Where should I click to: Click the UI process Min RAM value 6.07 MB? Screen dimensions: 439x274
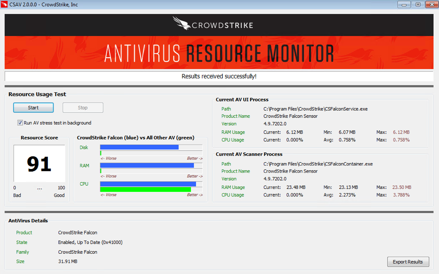[347, 132]
